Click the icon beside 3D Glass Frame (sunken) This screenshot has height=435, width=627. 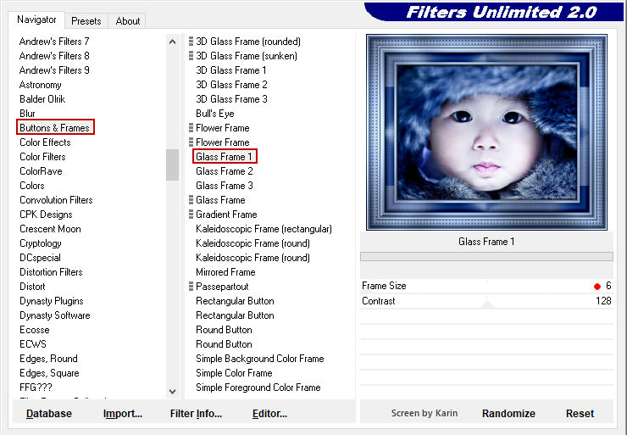[x=191, y=56]
